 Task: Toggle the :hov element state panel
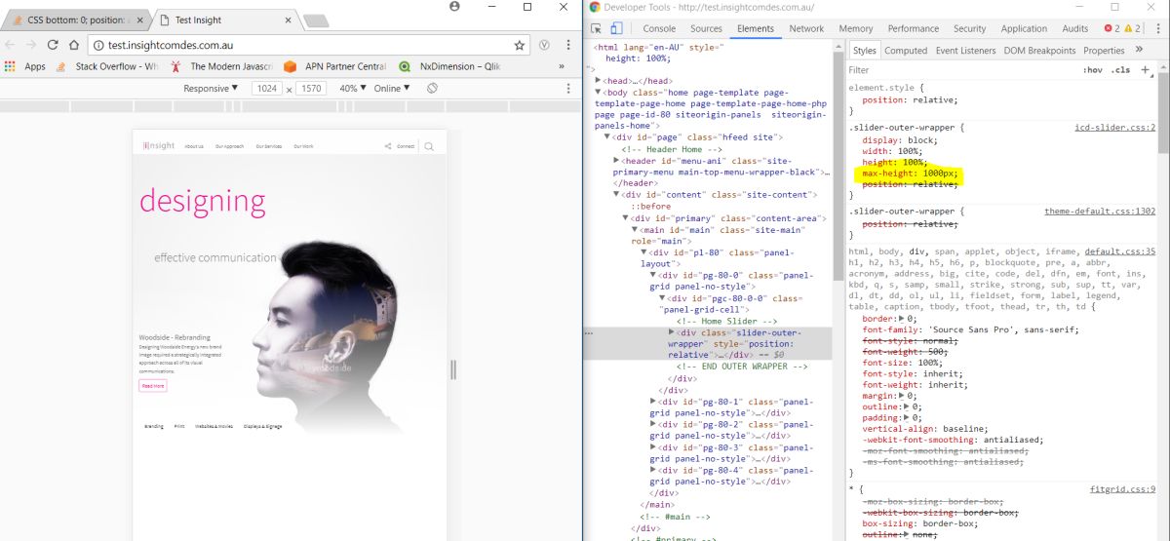[x=1092, y=70]
